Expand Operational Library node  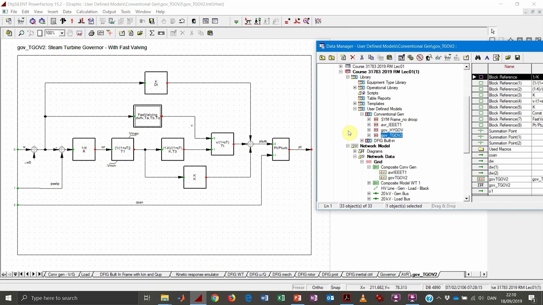pyautogui.click(x=355, y=88)
